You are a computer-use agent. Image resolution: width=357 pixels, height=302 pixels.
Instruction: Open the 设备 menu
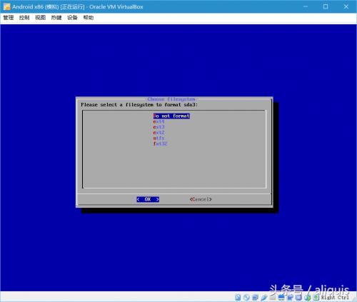tap(72, 17)
